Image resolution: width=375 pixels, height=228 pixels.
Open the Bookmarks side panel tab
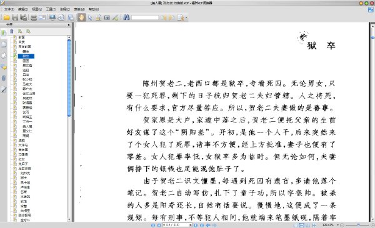[4, 33]
